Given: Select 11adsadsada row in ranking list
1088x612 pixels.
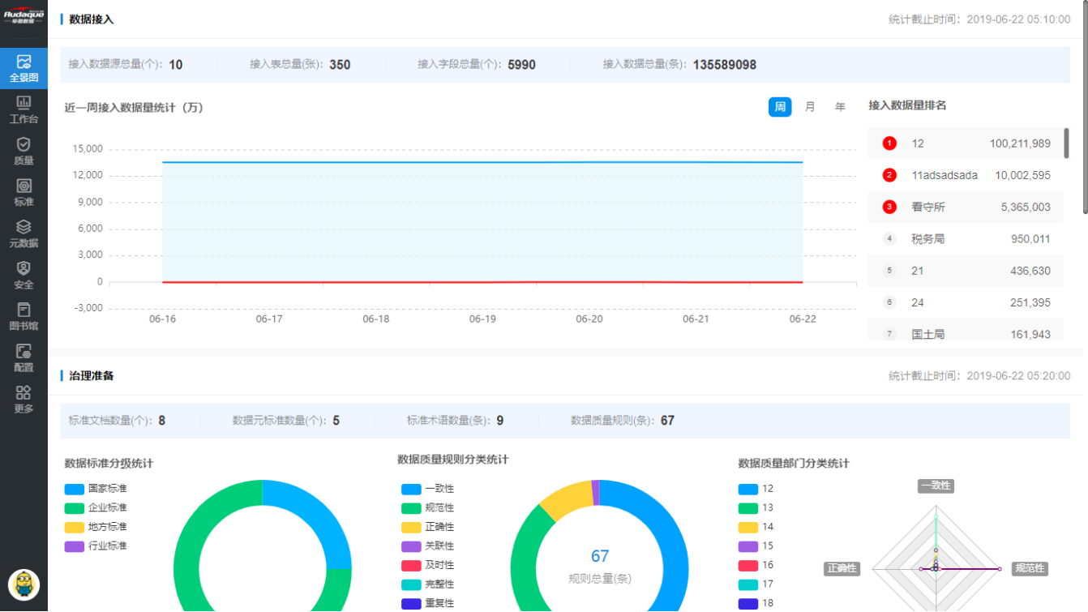Looking at the screenshot, I should point(966,175).
